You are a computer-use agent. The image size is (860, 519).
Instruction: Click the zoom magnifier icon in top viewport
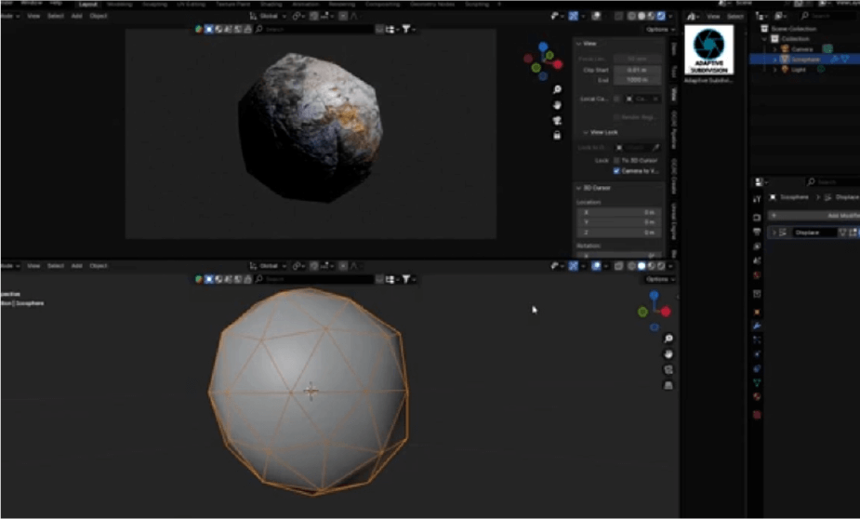(557, 90)
